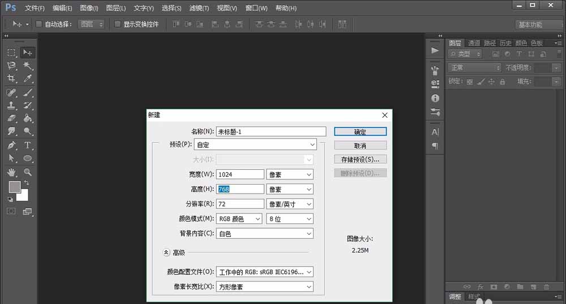Select the Paint Bucket tool
The image size is (566, 304).
pyautogui.click(x=27, y=118)
